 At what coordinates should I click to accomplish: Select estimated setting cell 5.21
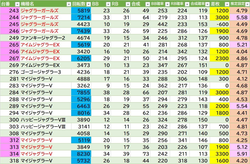[x=240, y=45]
